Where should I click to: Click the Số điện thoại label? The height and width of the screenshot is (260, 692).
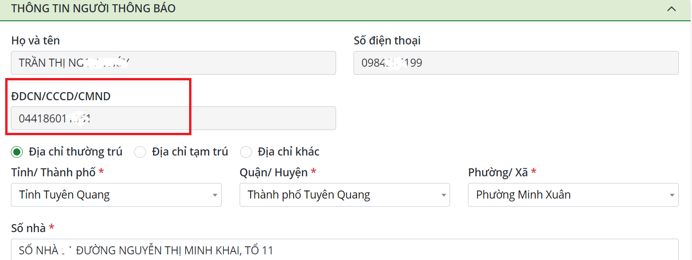pos(387,41)
